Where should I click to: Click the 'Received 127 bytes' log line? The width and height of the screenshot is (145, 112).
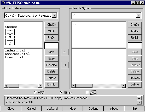pos(47,98)
